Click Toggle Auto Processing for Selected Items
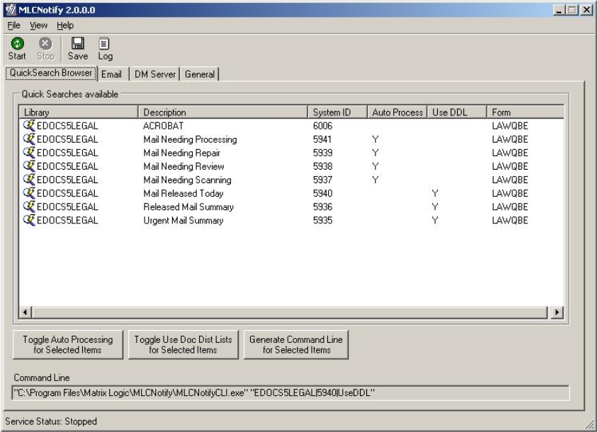 pyautogui.click(x=68, y=344)
